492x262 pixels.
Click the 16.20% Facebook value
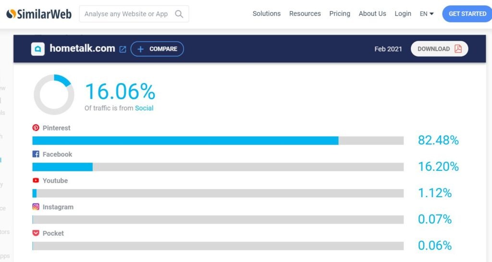tap(438, 167)
